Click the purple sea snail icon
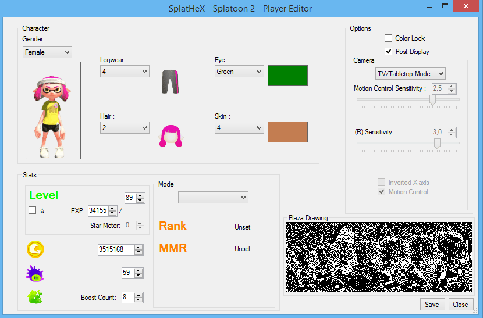483x318 pixels. click(x=35, y=273)
